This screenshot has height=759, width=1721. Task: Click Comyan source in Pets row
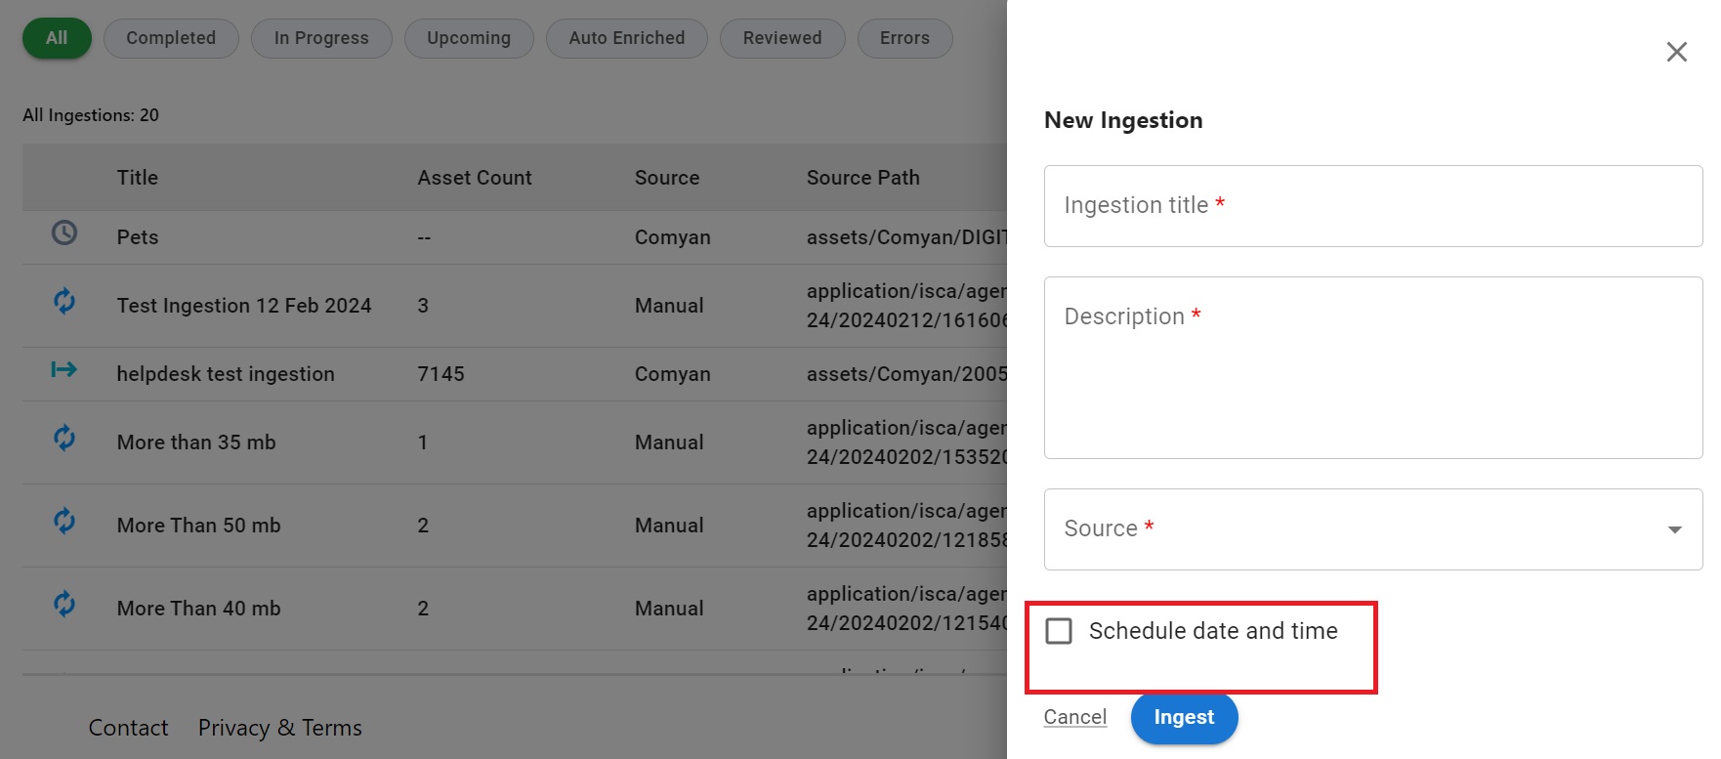point(673,237)
